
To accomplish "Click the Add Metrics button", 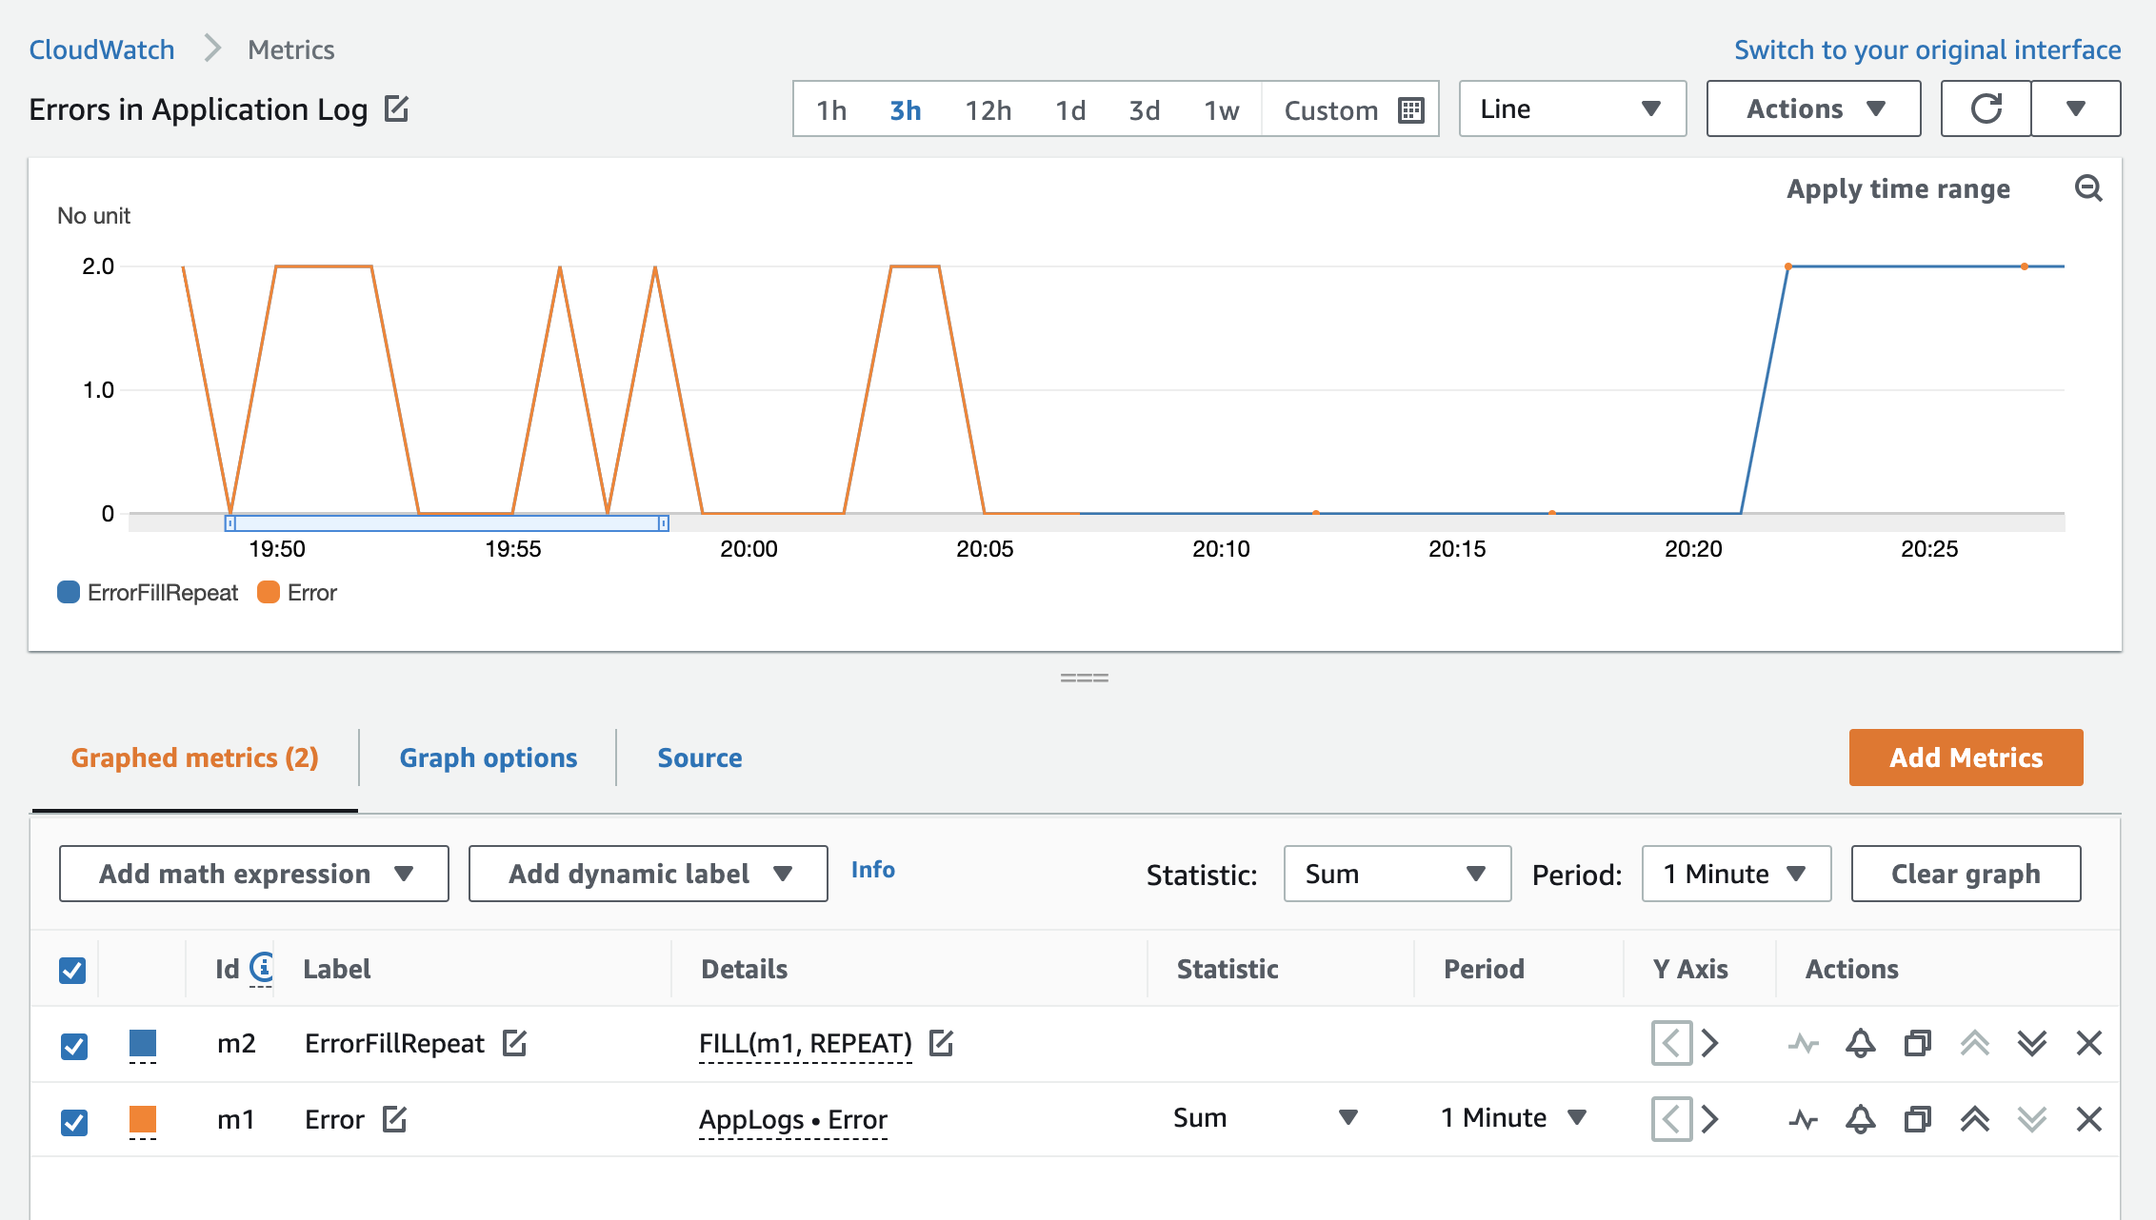I will pos(1966,758).
